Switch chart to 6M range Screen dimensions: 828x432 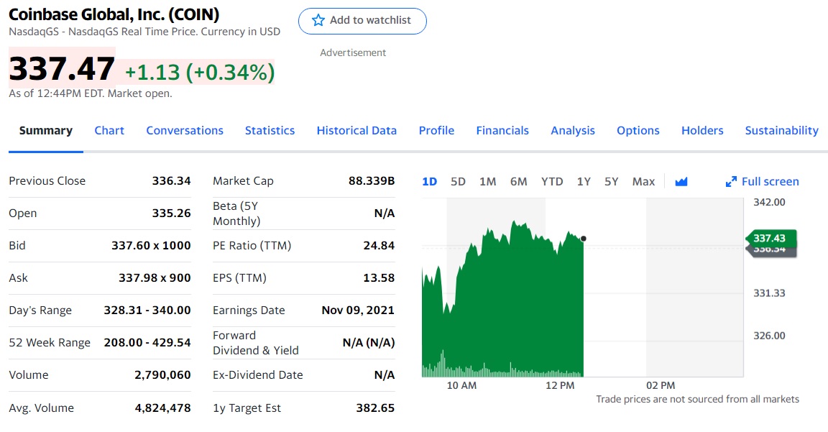(518, 182)
